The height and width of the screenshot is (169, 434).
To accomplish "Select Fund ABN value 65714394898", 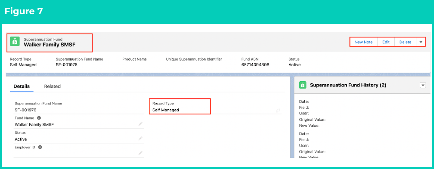I will pos(255,65).
